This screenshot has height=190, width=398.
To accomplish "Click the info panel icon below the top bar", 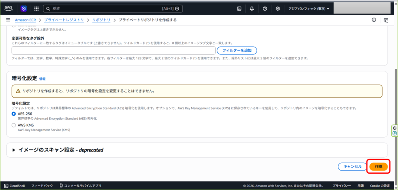I will coord(374,20).
